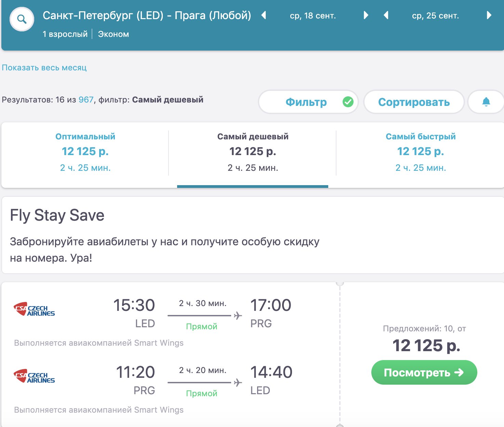Click the Показать весь месяц link
This screenshot has height=427, width=504.
pyautogui.click(x=44, y=68)
